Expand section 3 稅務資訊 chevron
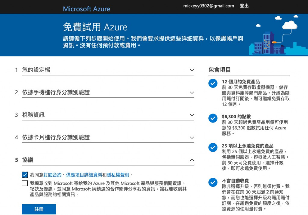The height and width of the screenshot is (215, 308). click(192, 115)
